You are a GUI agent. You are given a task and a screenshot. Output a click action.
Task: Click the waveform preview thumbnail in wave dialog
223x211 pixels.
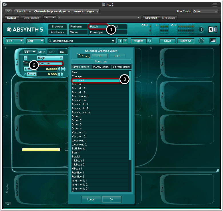(84, 56)
